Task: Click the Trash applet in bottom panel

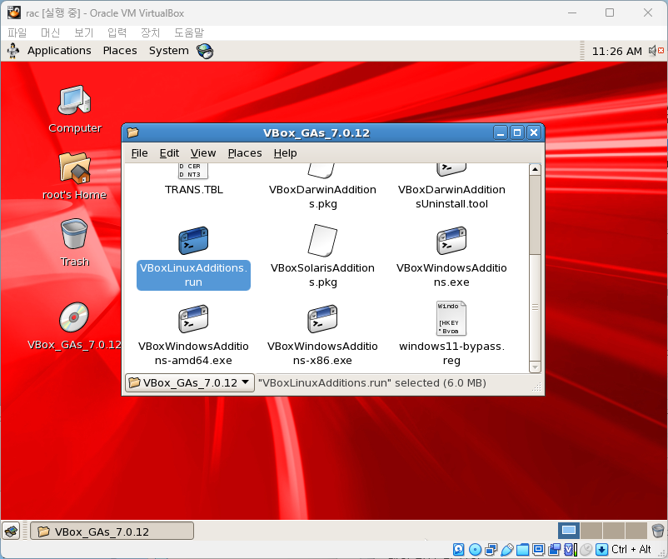Action: coord(658,531)
